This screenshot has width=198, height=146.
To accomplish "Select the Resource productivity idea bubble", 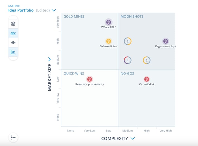I will click(90, 79).
